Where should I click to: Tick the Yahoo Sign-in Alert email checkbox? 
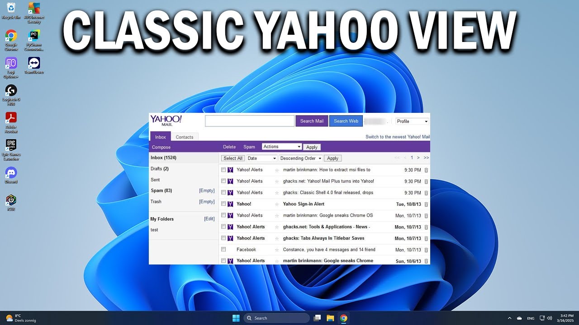[223, 204]
